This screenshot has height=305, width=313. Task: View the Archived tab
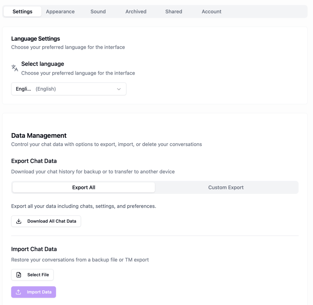click(136, 12)
